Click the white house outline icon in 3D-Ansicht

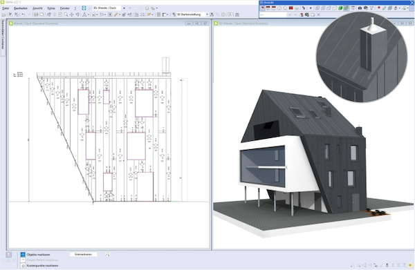point(279,8)
